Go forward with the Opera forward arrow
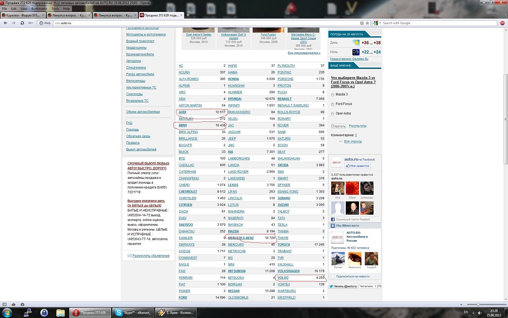508x318 pixels. click(14, 23)
